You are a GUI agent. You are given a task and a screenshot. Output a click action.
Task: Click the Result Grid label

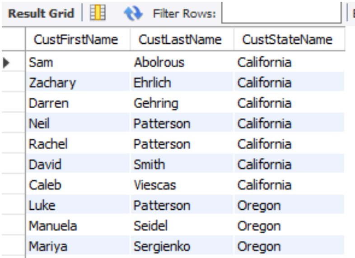[41, 14]
